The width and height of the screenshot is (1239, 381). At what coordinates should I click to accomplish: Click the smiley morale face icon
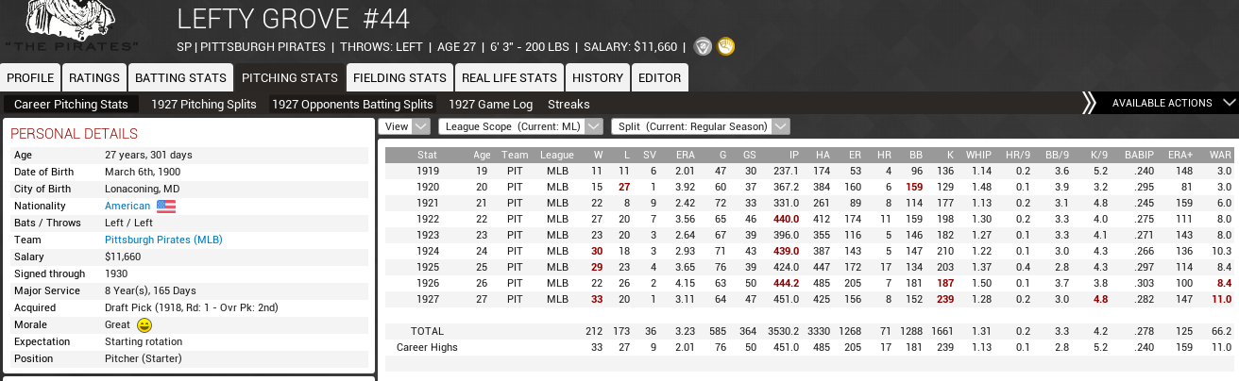click(144, 324)
